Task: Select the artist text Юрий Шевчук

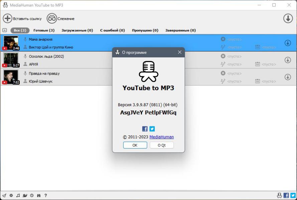Action: click(x=40, y=81)
